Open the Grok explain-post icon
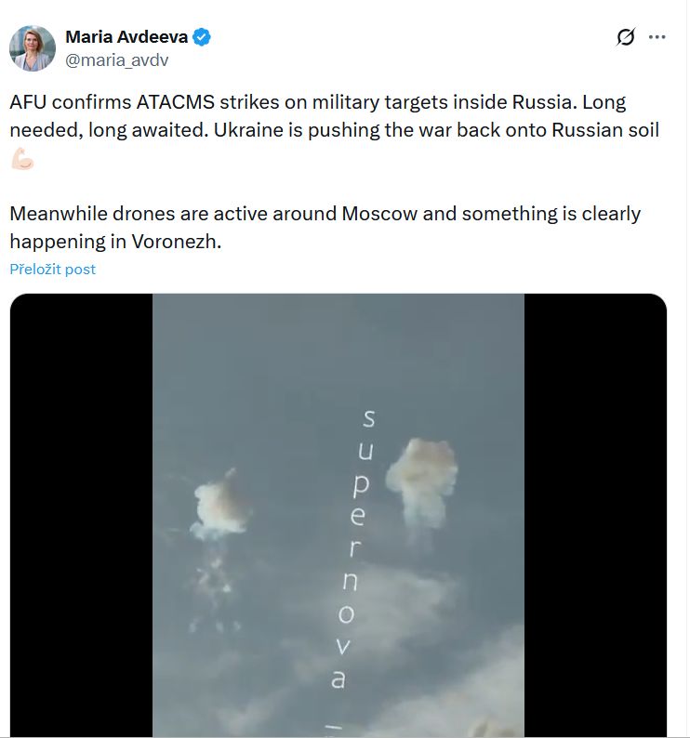Image resolution: width=690 pixels, height=738 pixels. (626, 37)
